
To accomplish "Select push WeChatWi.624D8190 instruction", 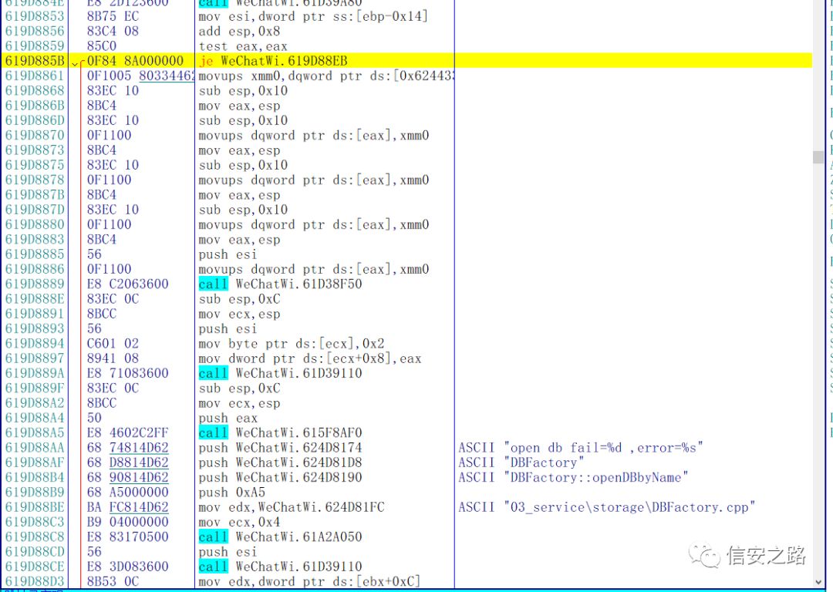I will tap(280, 477).
